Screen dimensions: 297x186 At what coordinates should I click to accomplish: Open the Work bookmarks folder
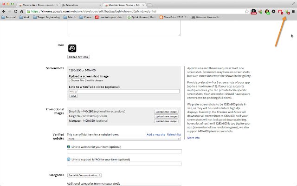click(x=25, y=17)
